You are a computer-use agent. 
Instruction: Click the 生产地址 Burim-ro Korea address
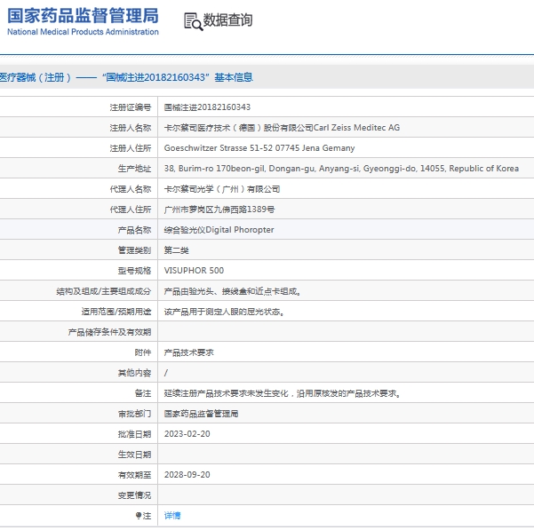341,169
